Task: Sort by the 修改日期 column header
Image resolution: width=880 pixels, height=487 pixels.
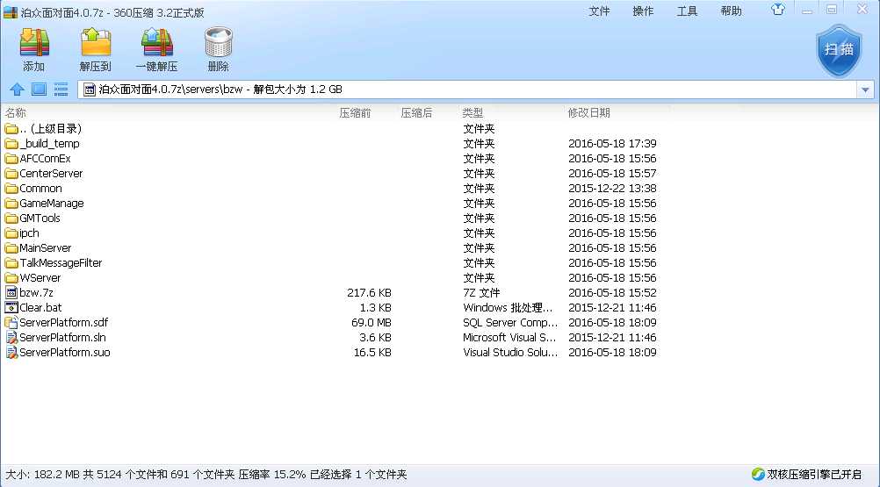Action: [588, 112]
